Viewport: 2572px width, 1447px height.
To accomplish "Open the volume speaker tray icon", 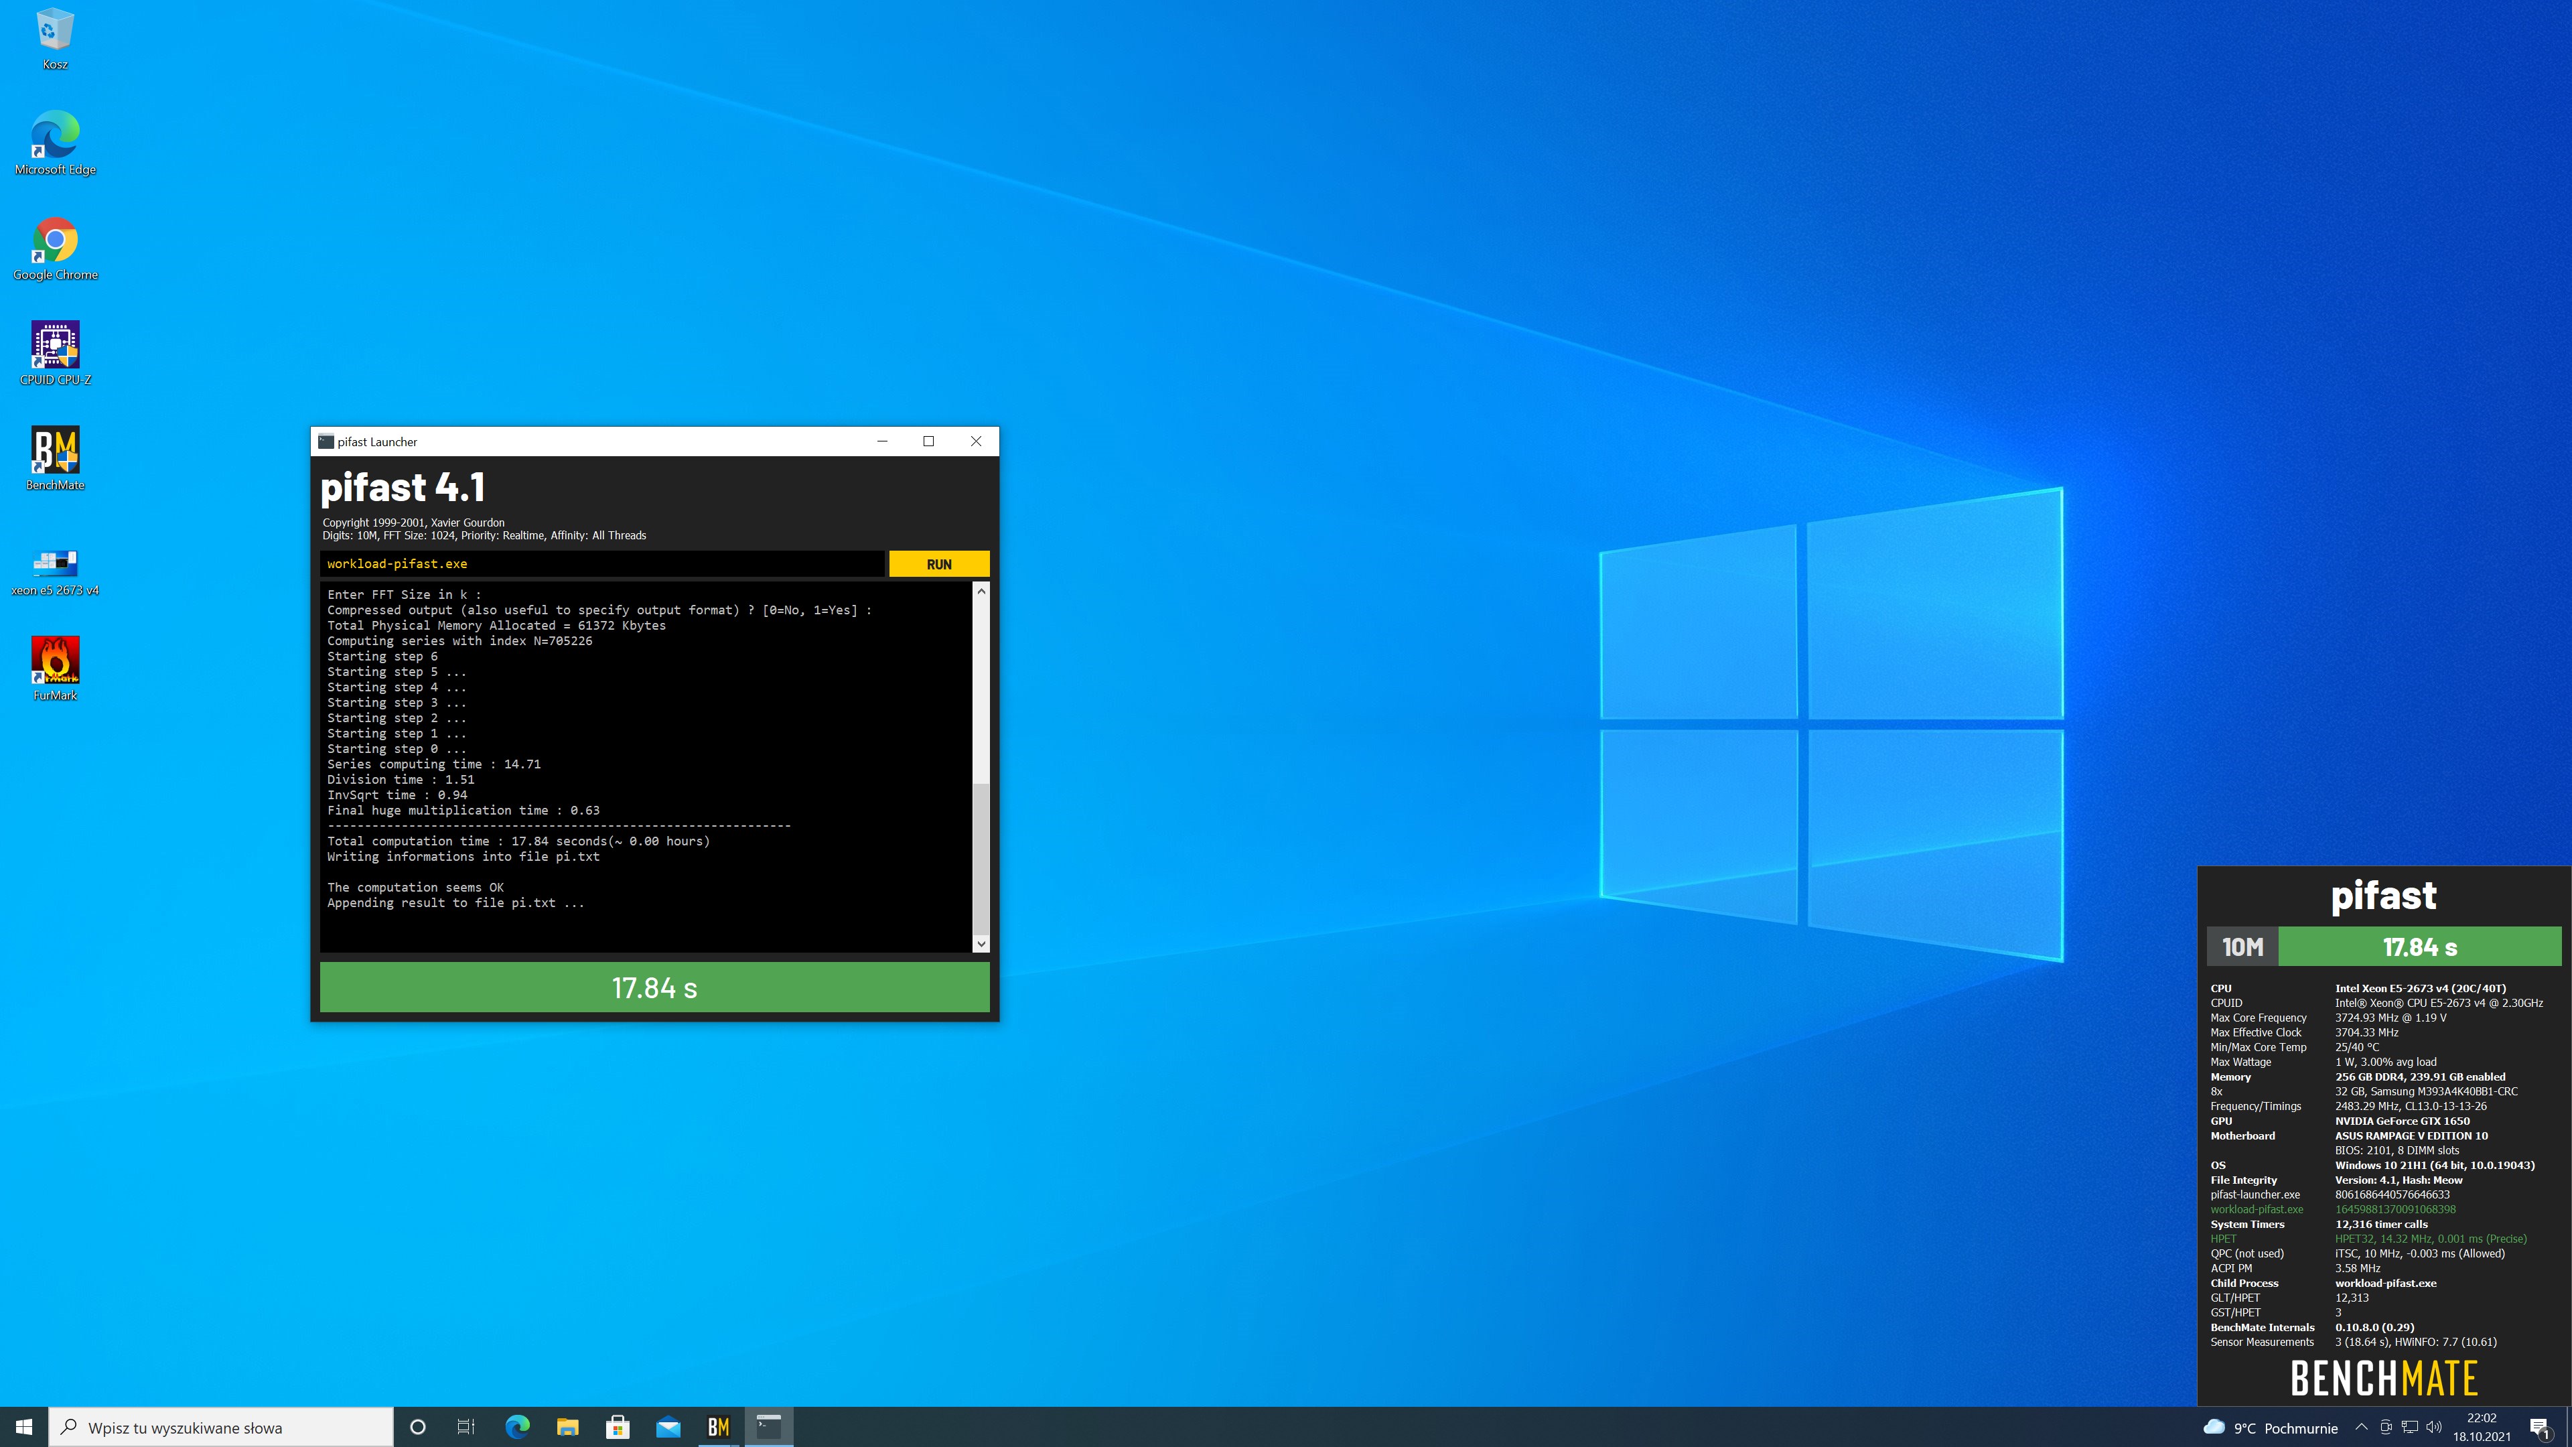I will [2434, 1427].
